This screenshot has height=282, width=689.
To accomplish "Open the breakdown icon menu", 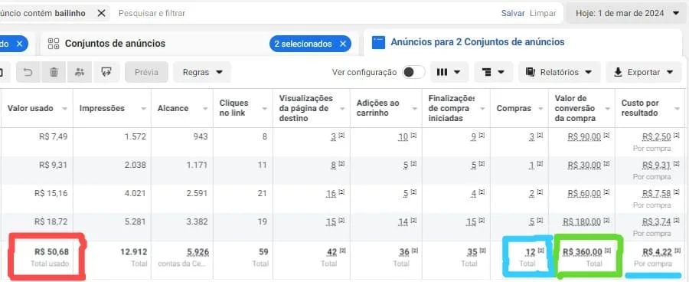I will pos(493,72).
